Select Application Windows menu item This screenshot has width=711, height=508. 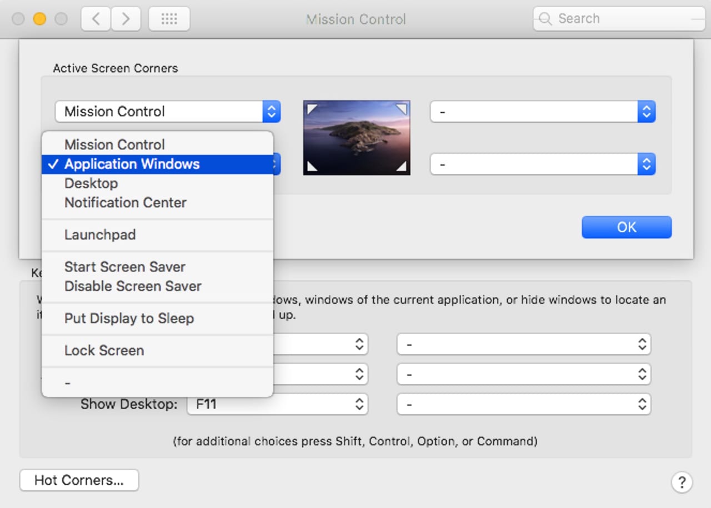(x=132, y=164)
